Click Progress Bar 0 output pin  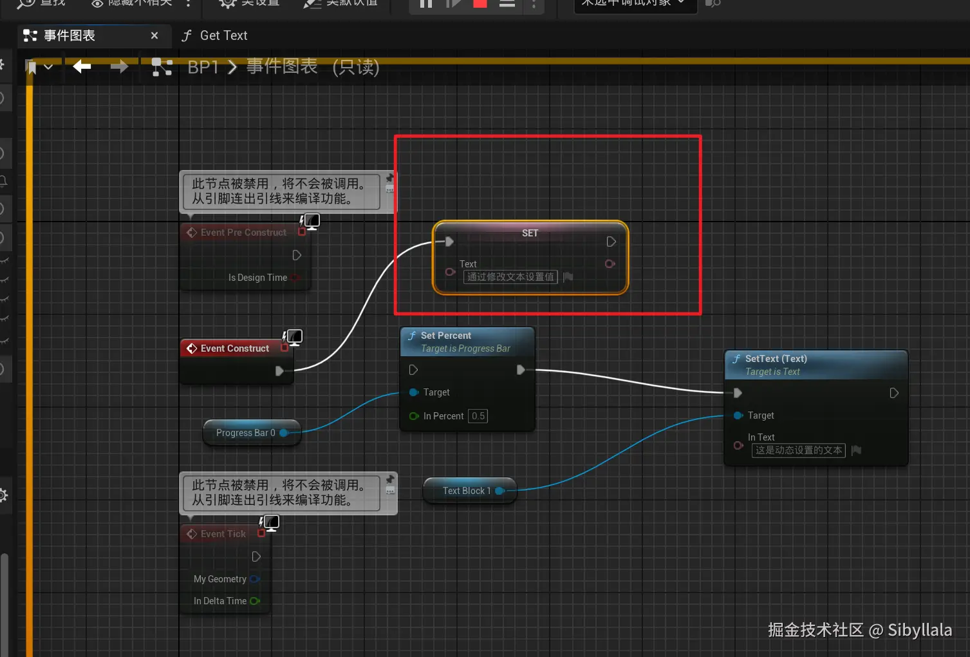[x=284, y=433]
